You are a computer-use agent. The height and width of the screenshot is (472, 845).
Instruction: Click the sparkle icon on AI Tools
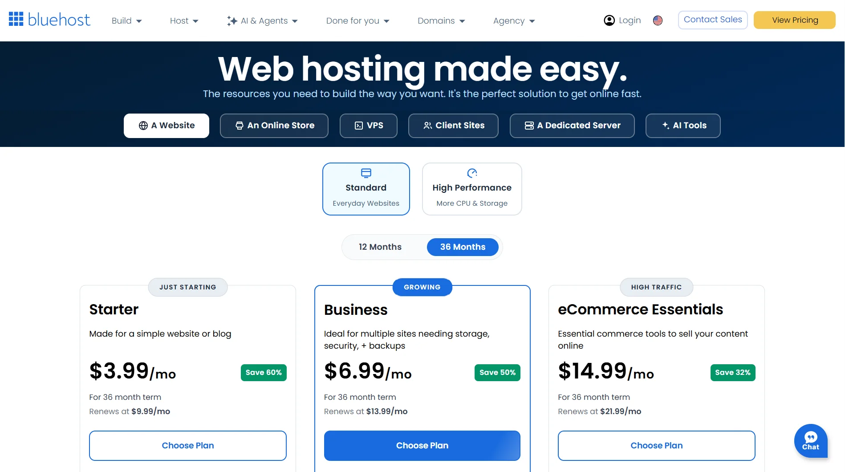[x=666, y=125]
